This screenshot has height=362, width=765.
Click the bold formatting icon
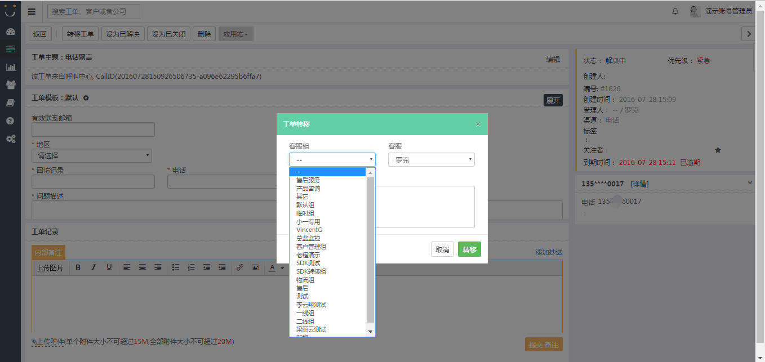coord(78,267)
